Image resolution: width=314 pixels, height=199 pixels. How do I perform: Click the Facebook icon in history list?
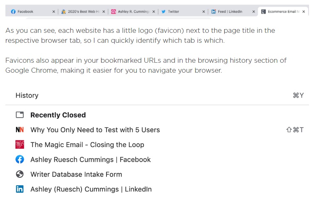coord(20,160)
